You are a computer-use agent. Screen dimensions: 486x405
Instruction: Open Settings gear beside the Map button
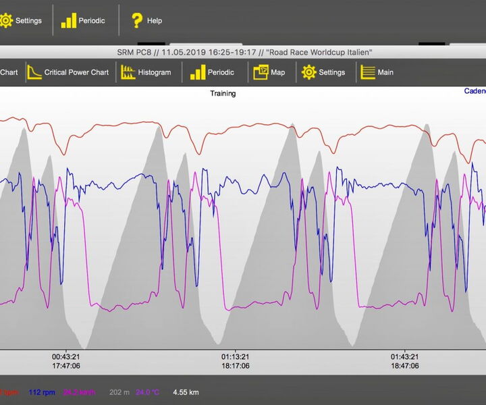(323, 72)
